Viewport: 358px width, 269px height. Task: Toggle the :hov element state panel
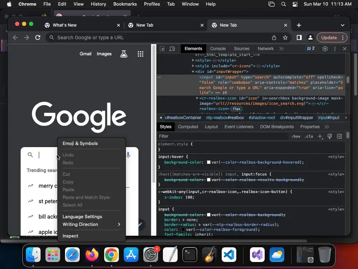296,136
